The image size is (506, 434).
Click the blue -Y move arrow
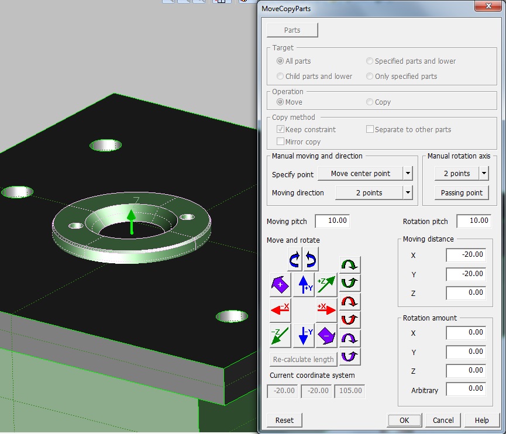(x=304, y=335)
